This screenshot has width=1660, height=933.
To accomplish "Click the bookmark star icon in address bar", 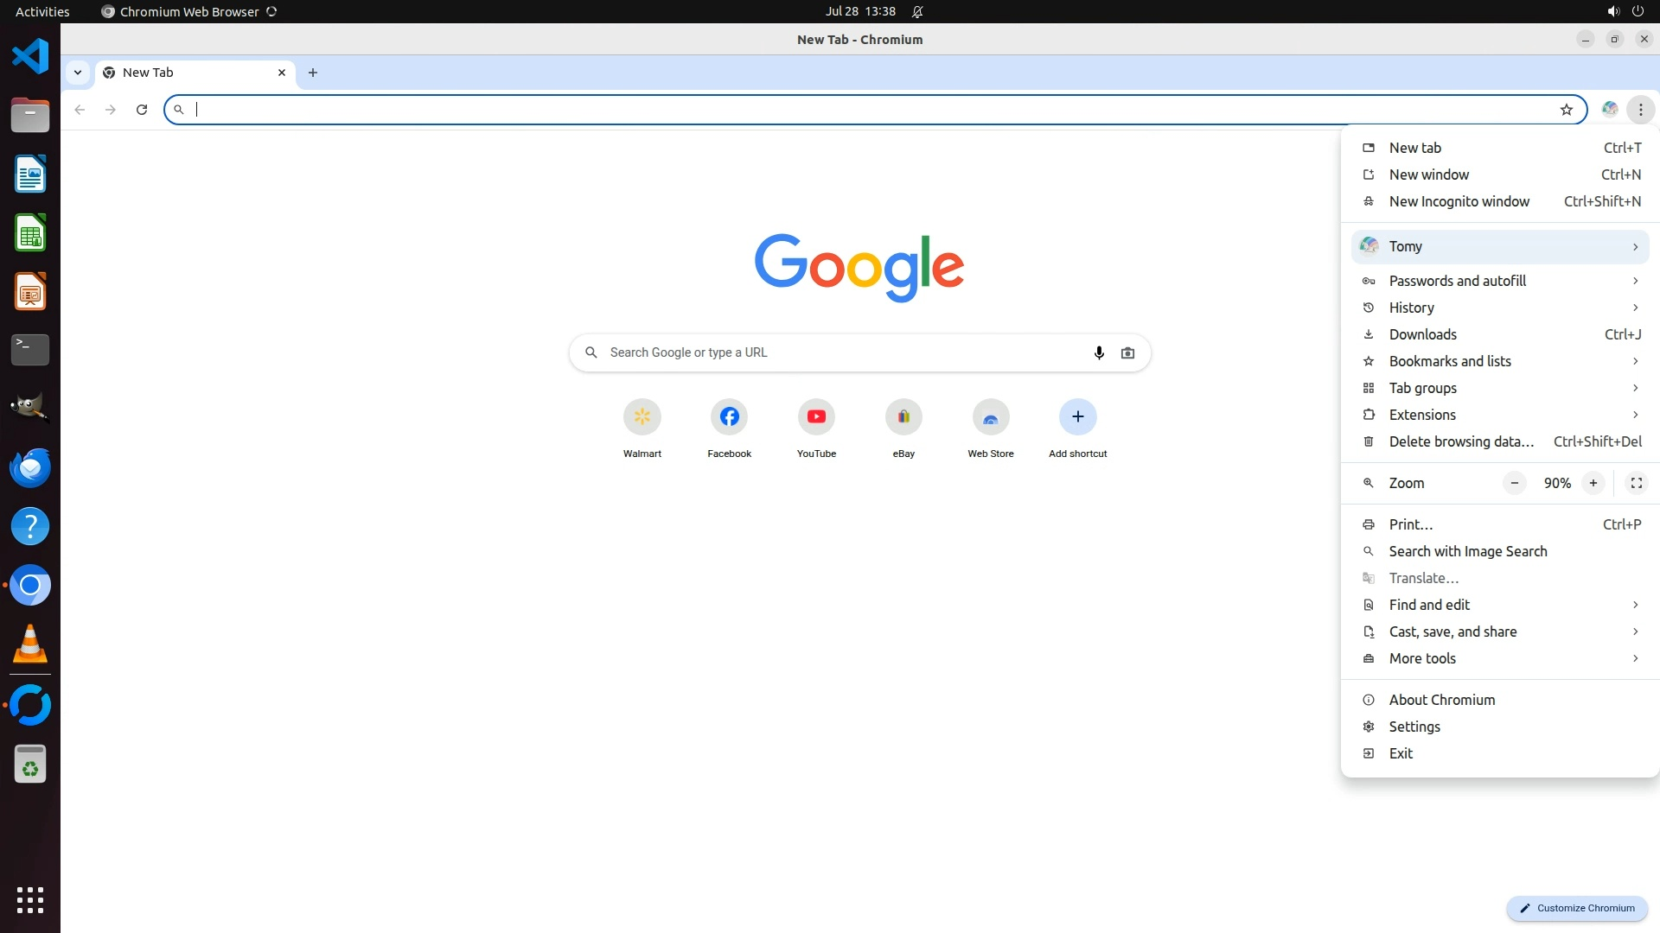I will [x=1566, y=110].
